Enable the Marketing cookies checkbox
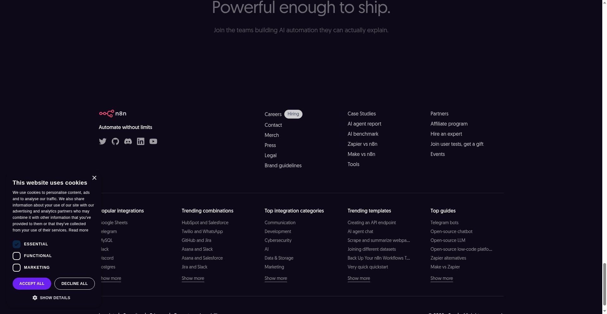 (x=16, y=268)
